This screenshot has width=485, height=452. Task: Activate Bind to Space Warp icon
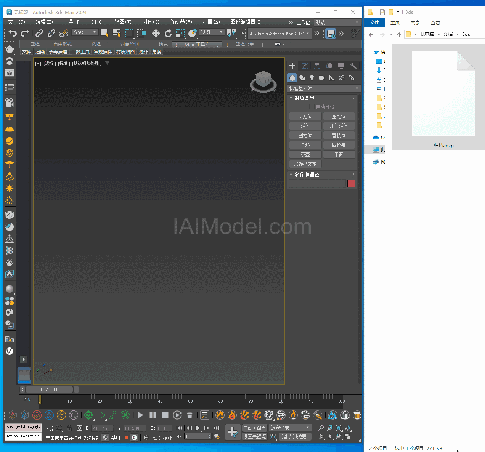64,33
